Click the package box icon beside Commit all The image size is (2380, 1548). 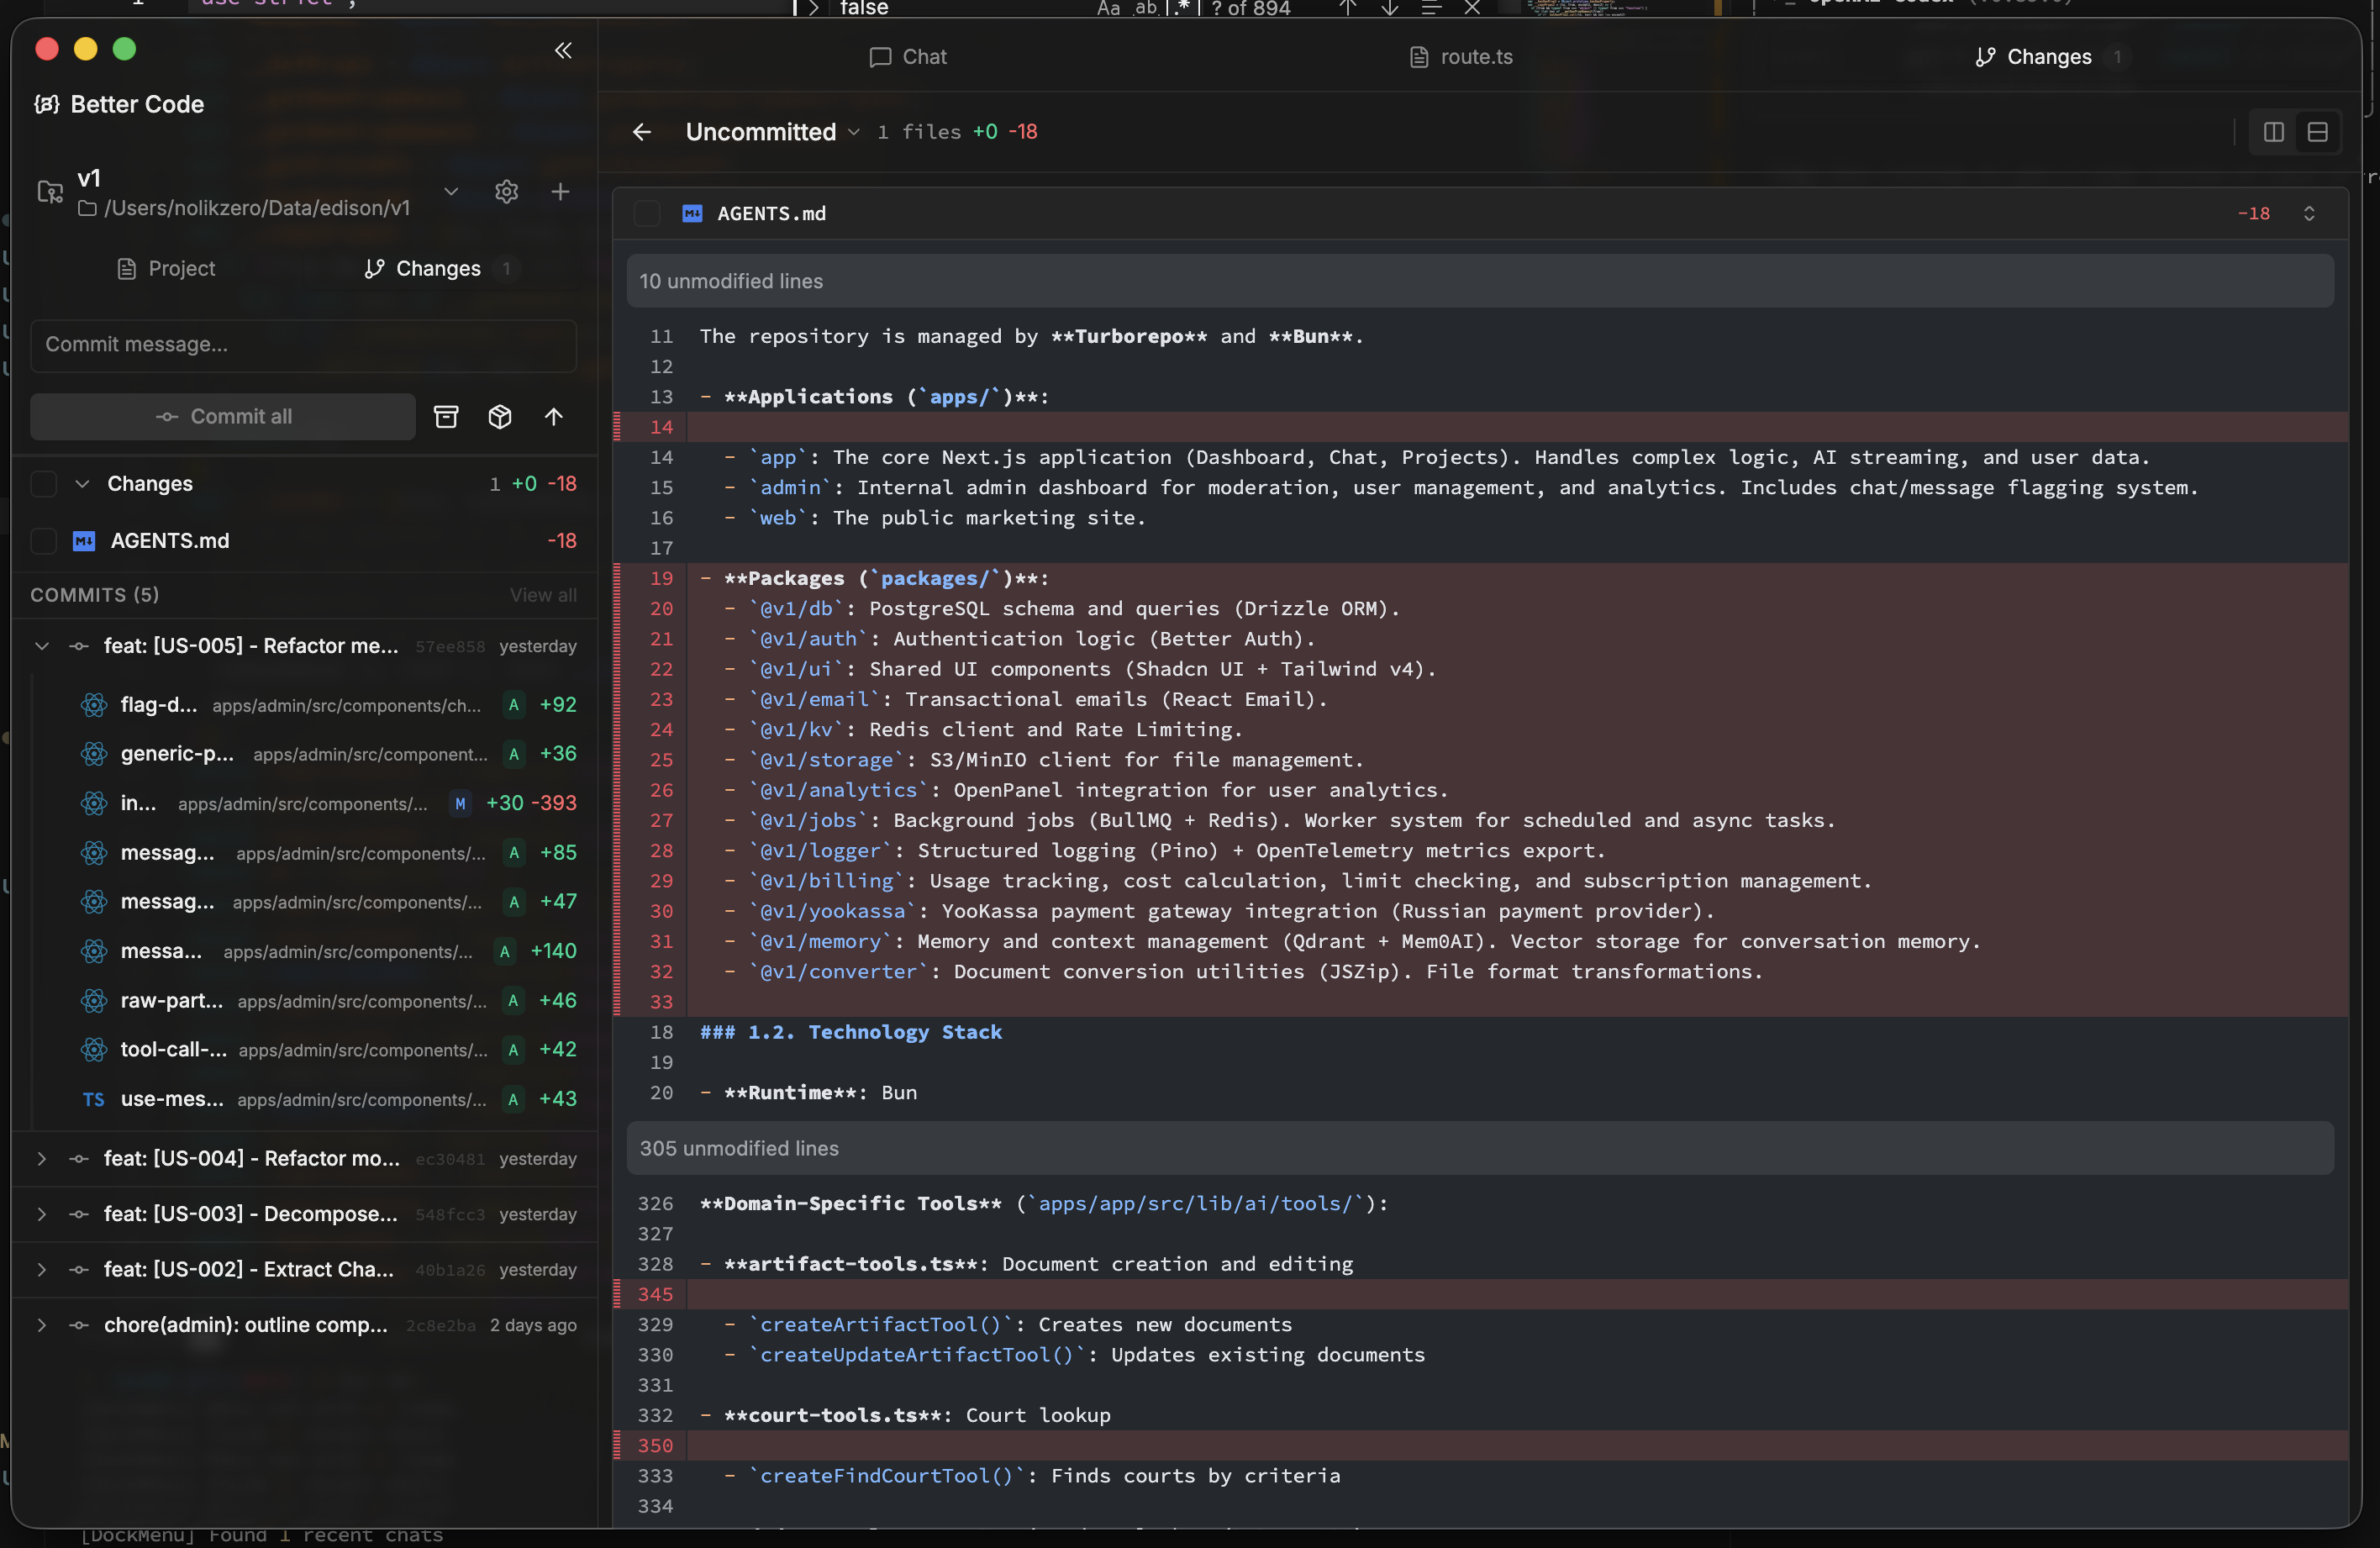click(500, 417)
